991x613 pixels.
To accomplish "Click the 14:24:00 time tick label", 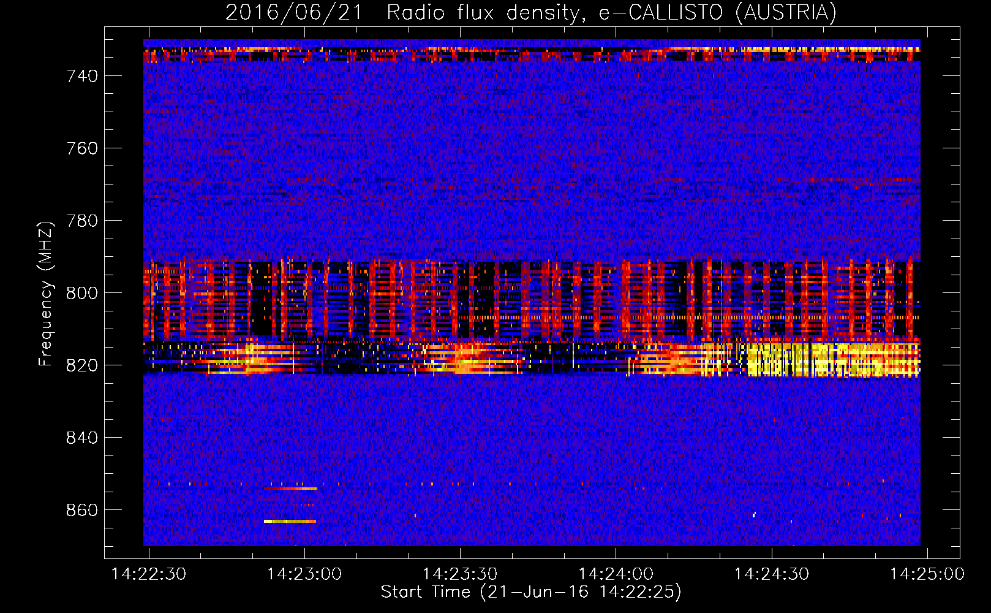I will click(x=616, y=574).
